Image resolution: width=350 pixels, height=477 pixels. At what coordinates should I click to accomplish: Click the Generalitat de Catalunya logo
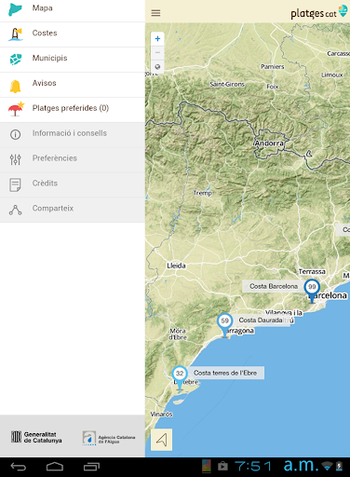pyautogui.click(x=36, y=437)
